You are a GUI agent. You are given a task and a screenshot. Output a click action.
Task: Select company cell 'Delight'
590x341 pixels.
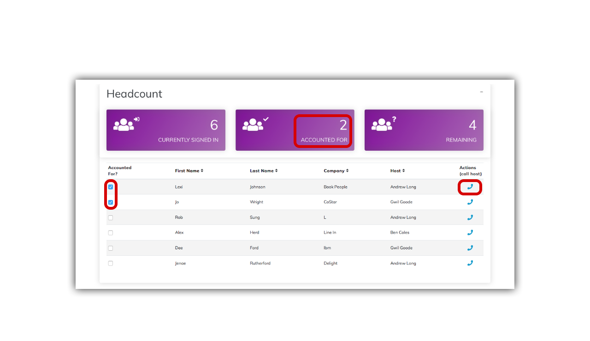[330, 263]
